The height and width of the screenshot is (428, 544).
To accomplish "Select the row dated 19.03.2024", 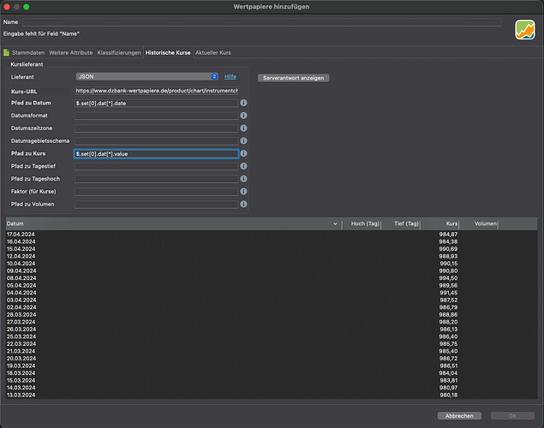I will tap(272, 366).
